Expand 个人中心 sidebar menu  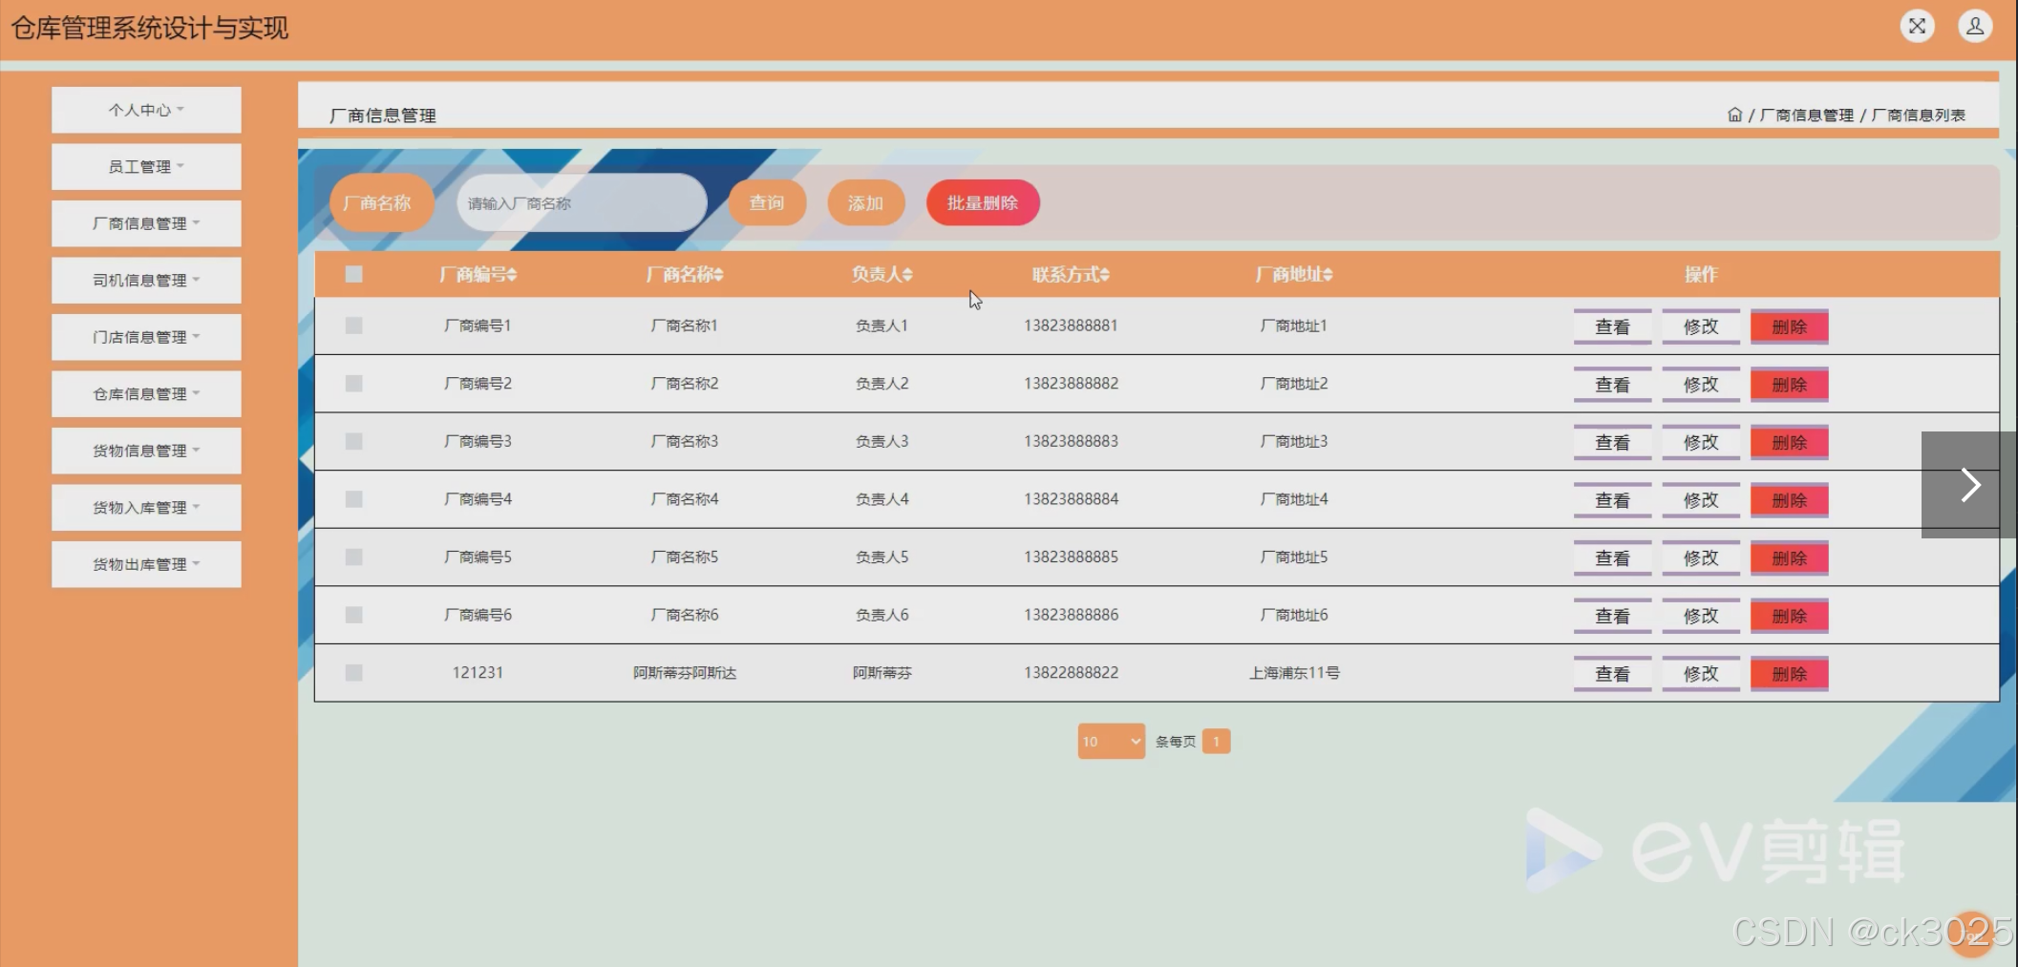point(146,110)
